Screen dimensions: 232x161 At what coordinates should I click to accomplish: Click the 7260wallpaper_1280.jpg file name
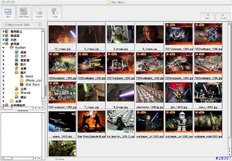click(x=208, y=78)
